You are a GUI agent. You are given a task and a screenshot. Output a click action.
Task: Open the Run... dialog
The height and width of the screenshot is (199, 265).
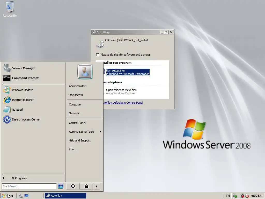[x=73, y=149]
